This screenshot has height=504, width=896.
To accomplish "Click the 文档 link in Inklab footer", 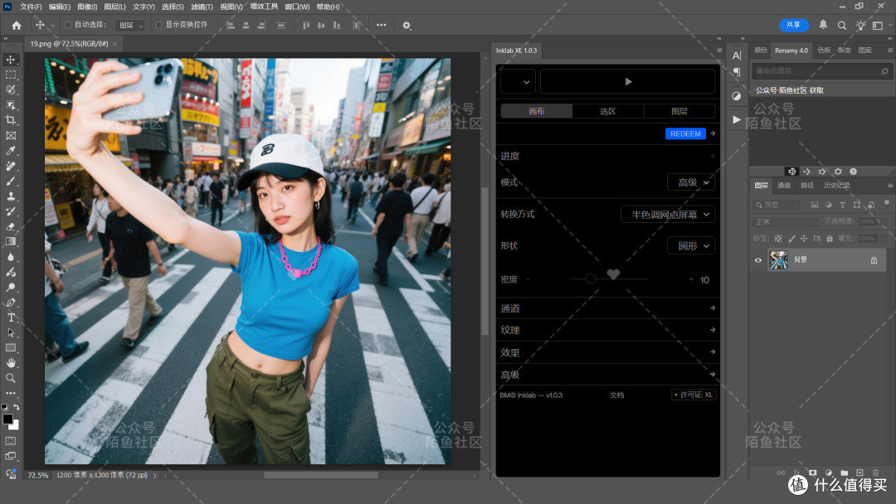I will click(x=616, y=395).
